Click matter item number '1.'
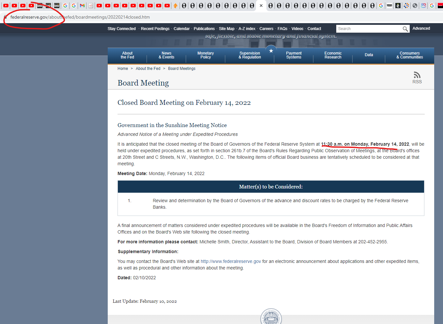 (x=130, y=201)
